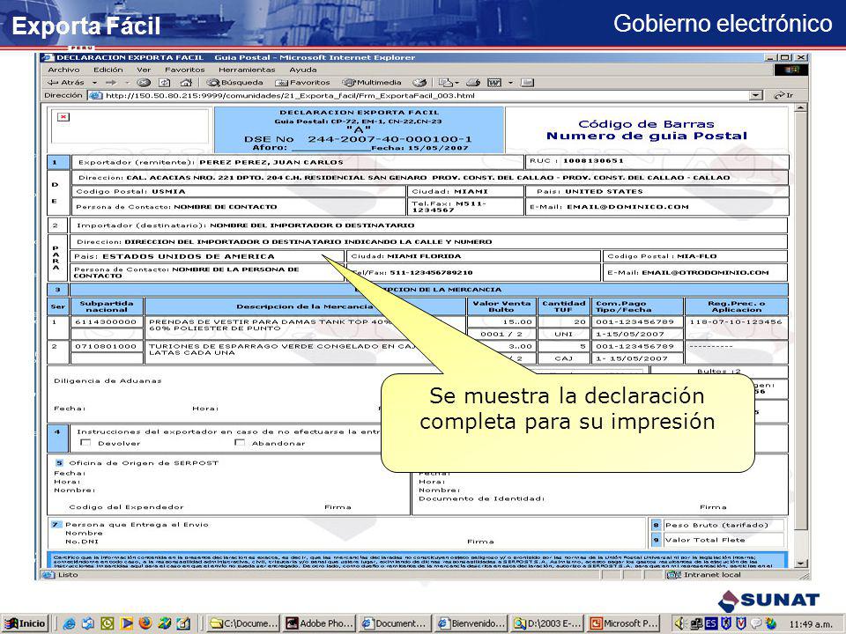Switch to Microsoft P... taskbar button
The height and width of the screenshot is (634, 846).
(x=624, y=623)
